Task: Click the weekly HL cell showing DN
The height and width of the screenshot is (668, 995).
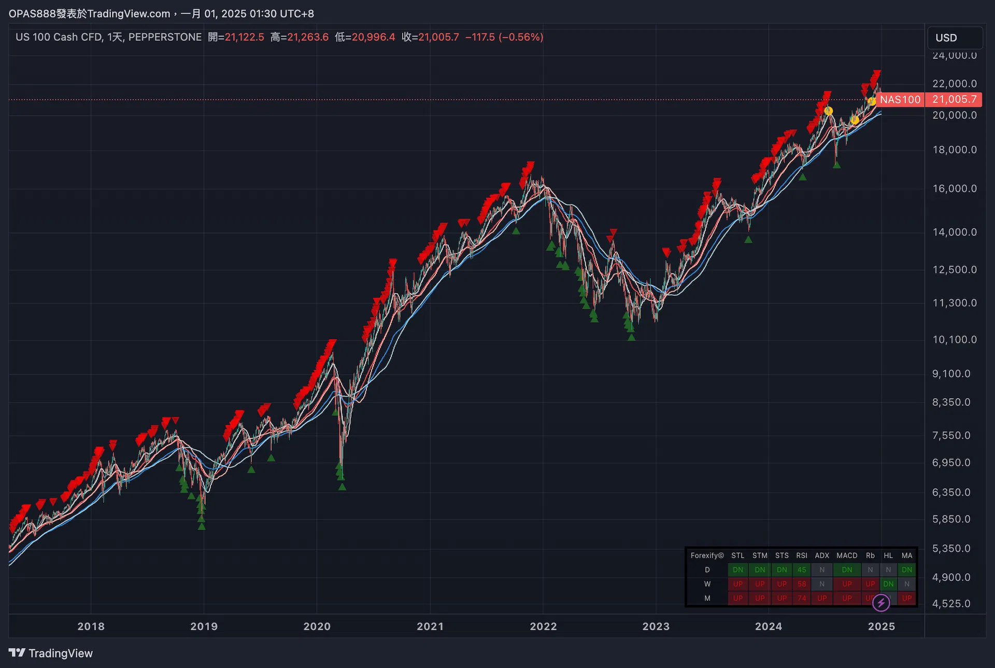Action: [x=888, y=584]
